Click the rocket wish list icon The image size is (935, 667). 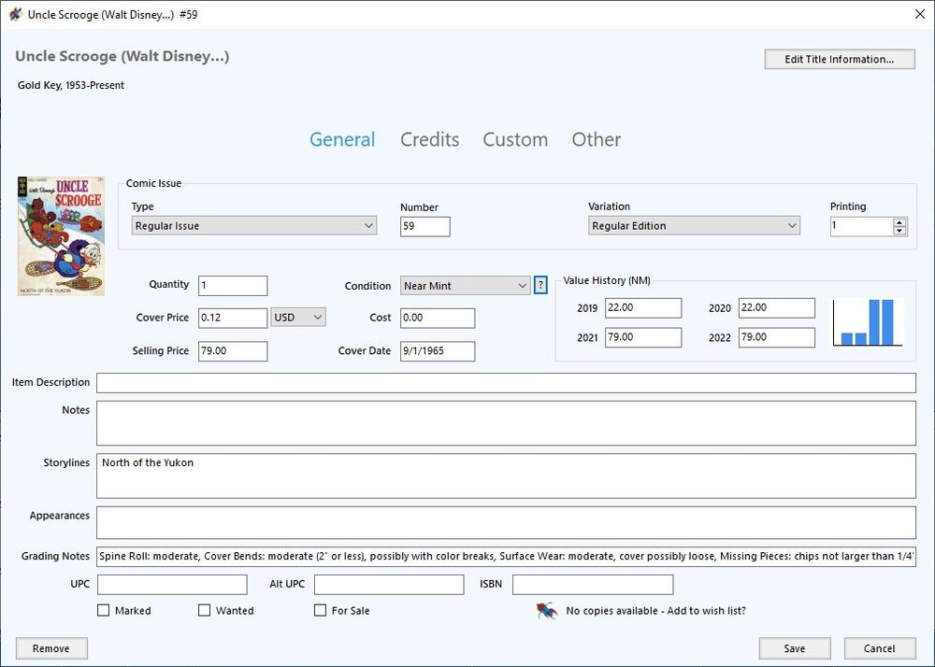[x=547, y=610]
